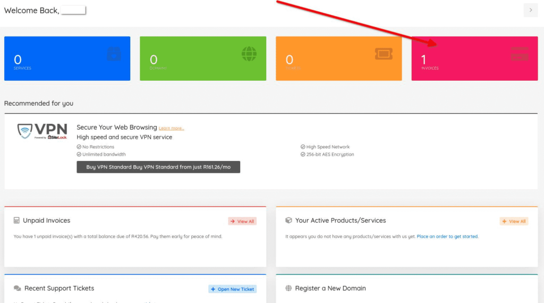544x303 pixels.
Task: Click the Active Products cube icon
Action: 288,221
